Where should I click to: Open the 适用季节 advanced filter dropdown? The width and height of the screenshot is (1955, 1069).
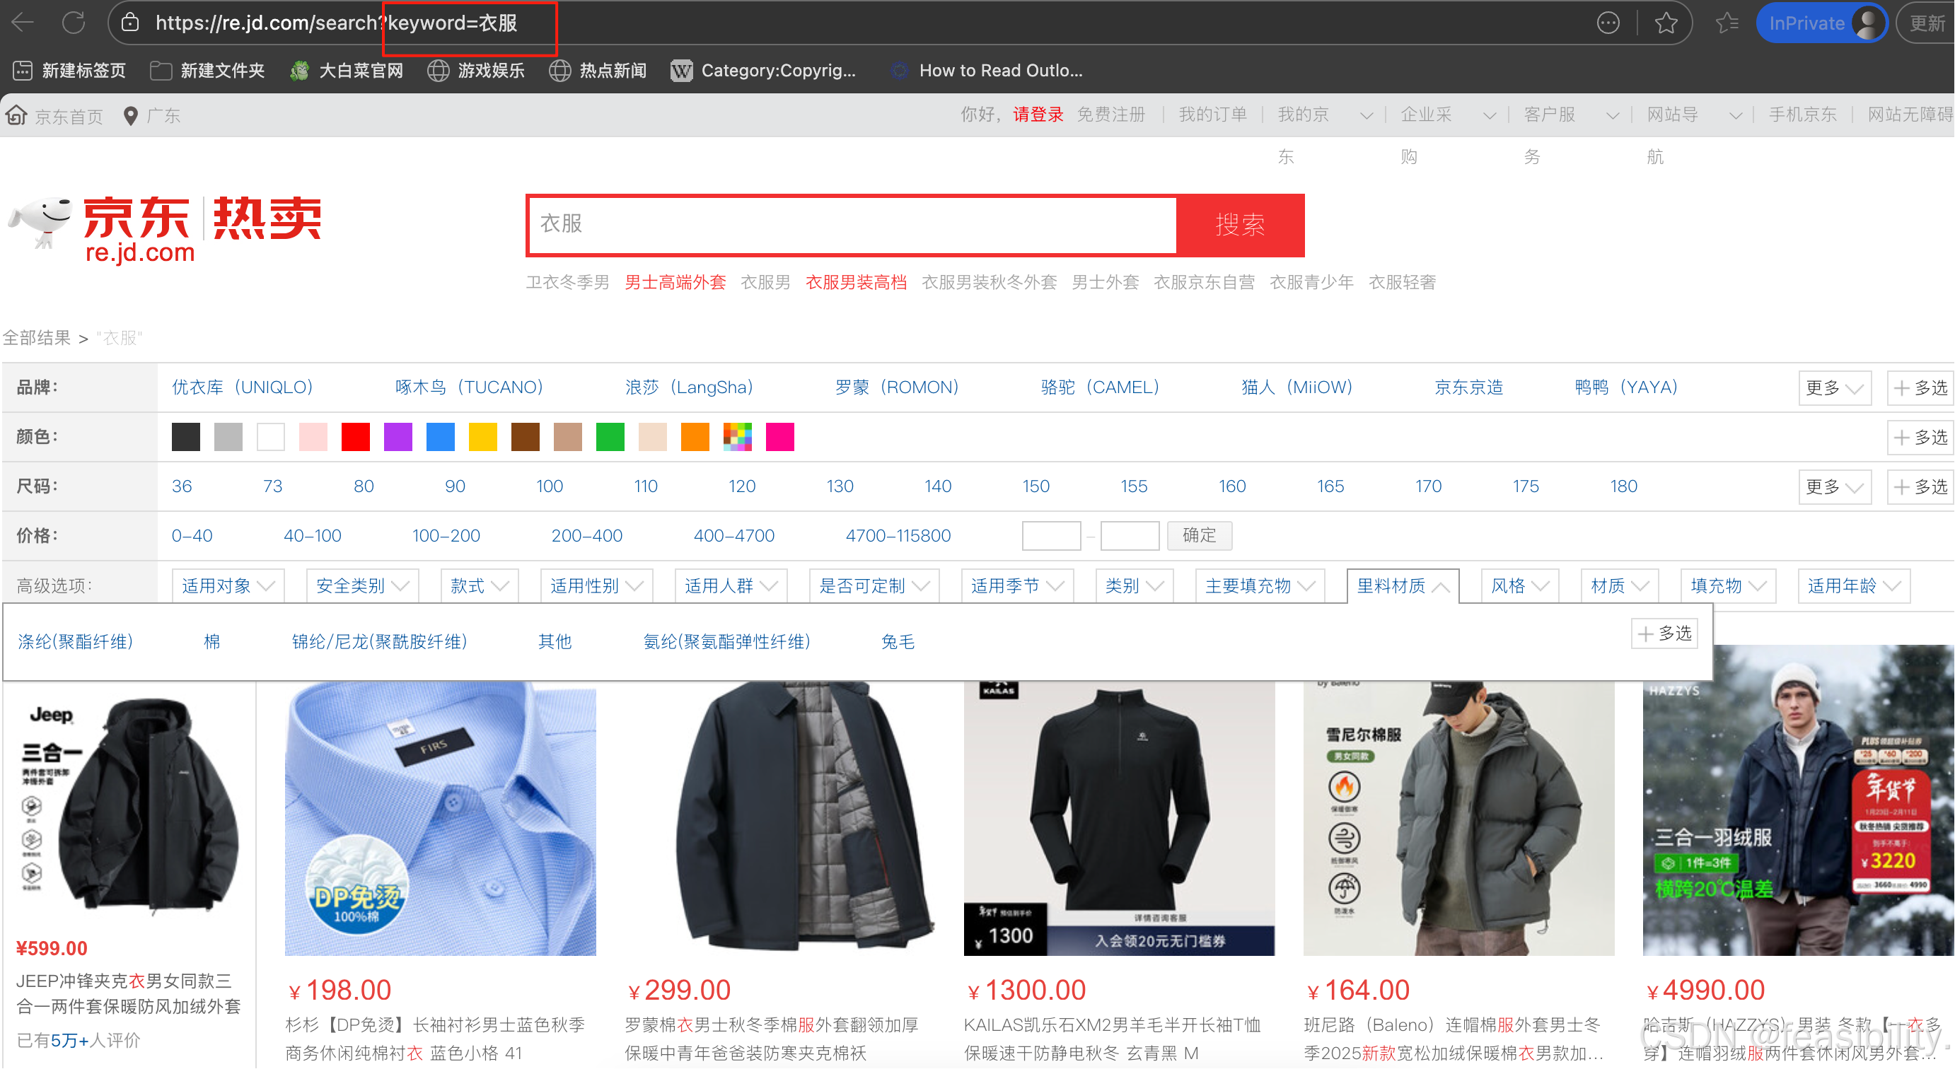(x=1016, y=585)
